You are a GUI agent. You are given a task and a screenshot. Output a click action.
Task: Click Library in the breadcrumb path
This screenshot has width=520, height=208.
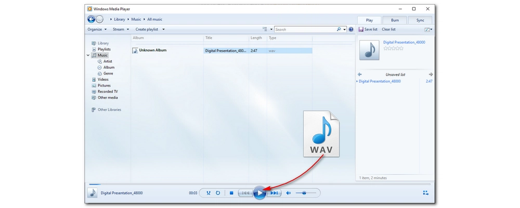click(120, 20)
